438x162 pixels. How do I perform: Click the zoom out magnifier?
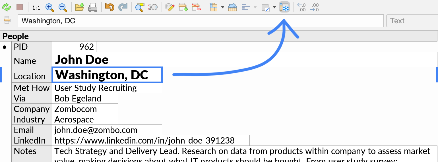tap(63, 7)
